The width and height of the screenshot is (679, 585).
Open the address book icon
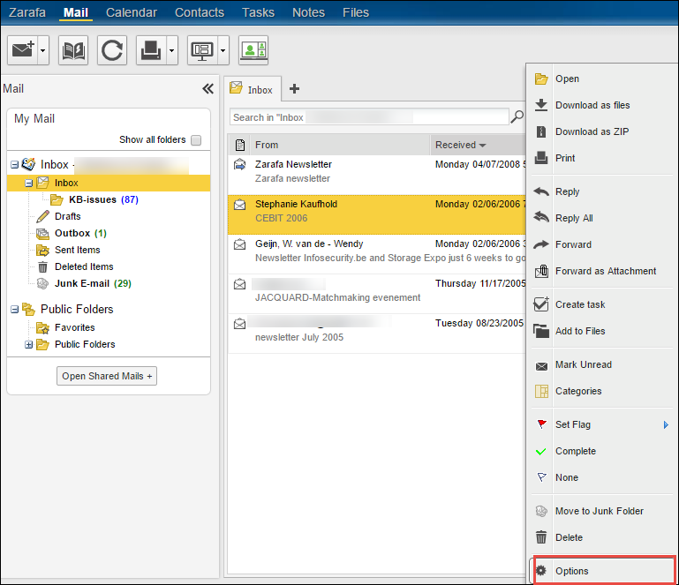click(73, 50)
